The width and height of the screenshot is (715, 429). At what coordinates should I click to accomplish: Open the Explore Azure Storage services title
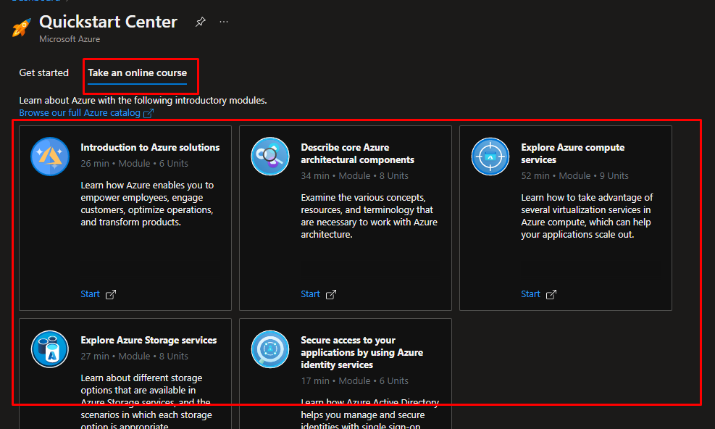coord(149,341)
